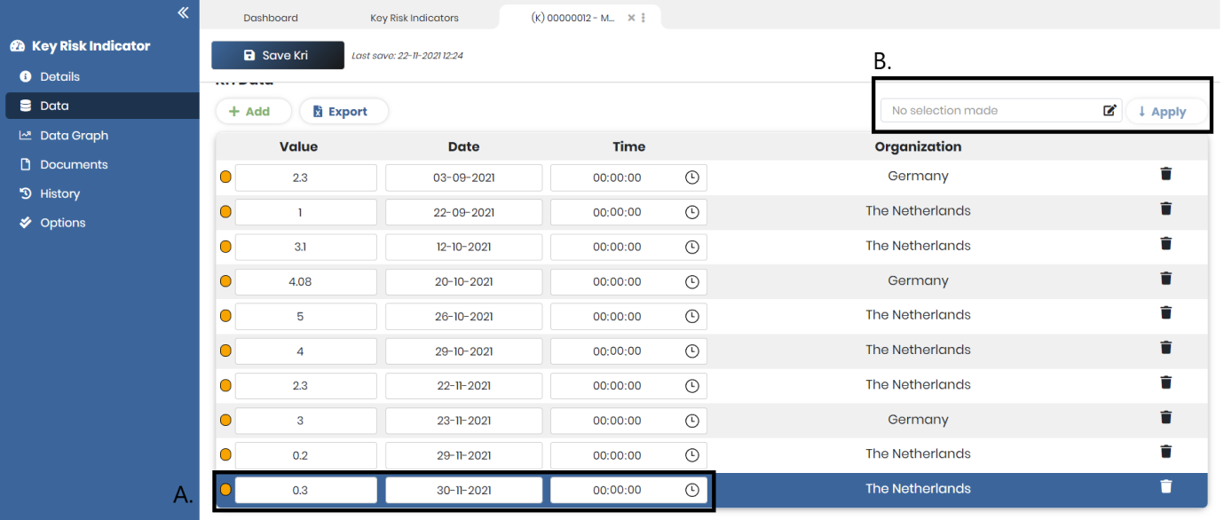This screenshot has height=520, width=1224.
Task: Open the Documents section in the sidebar
Action: click(x=74, y=164)
